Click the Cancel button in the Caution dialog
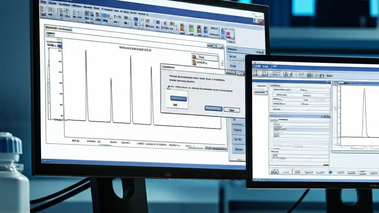The image size is (379, 213). tap(232, 110)
